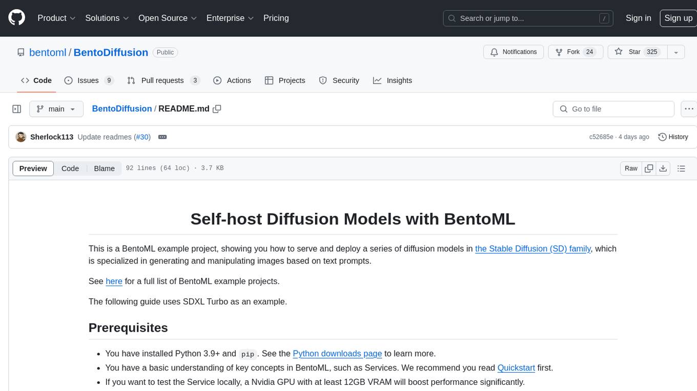Click the Star count badge 325

click(x=652, y=52)
